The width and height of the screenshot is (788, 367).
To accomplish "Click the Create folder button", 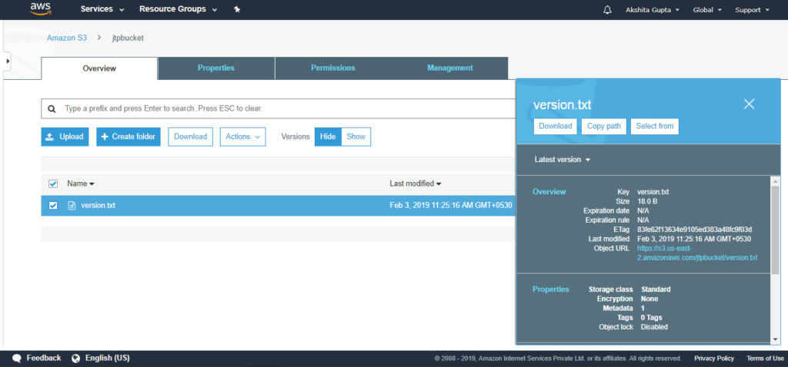I will click(129, 137).
